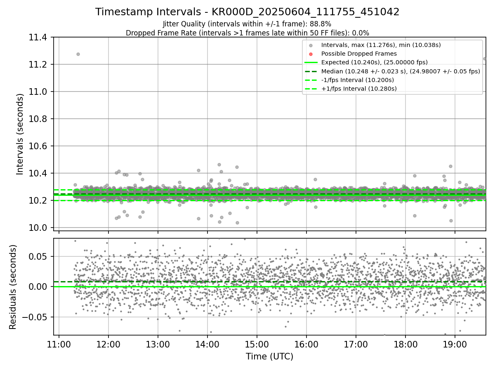Click the 12:00 time tick label

point(108,345)
